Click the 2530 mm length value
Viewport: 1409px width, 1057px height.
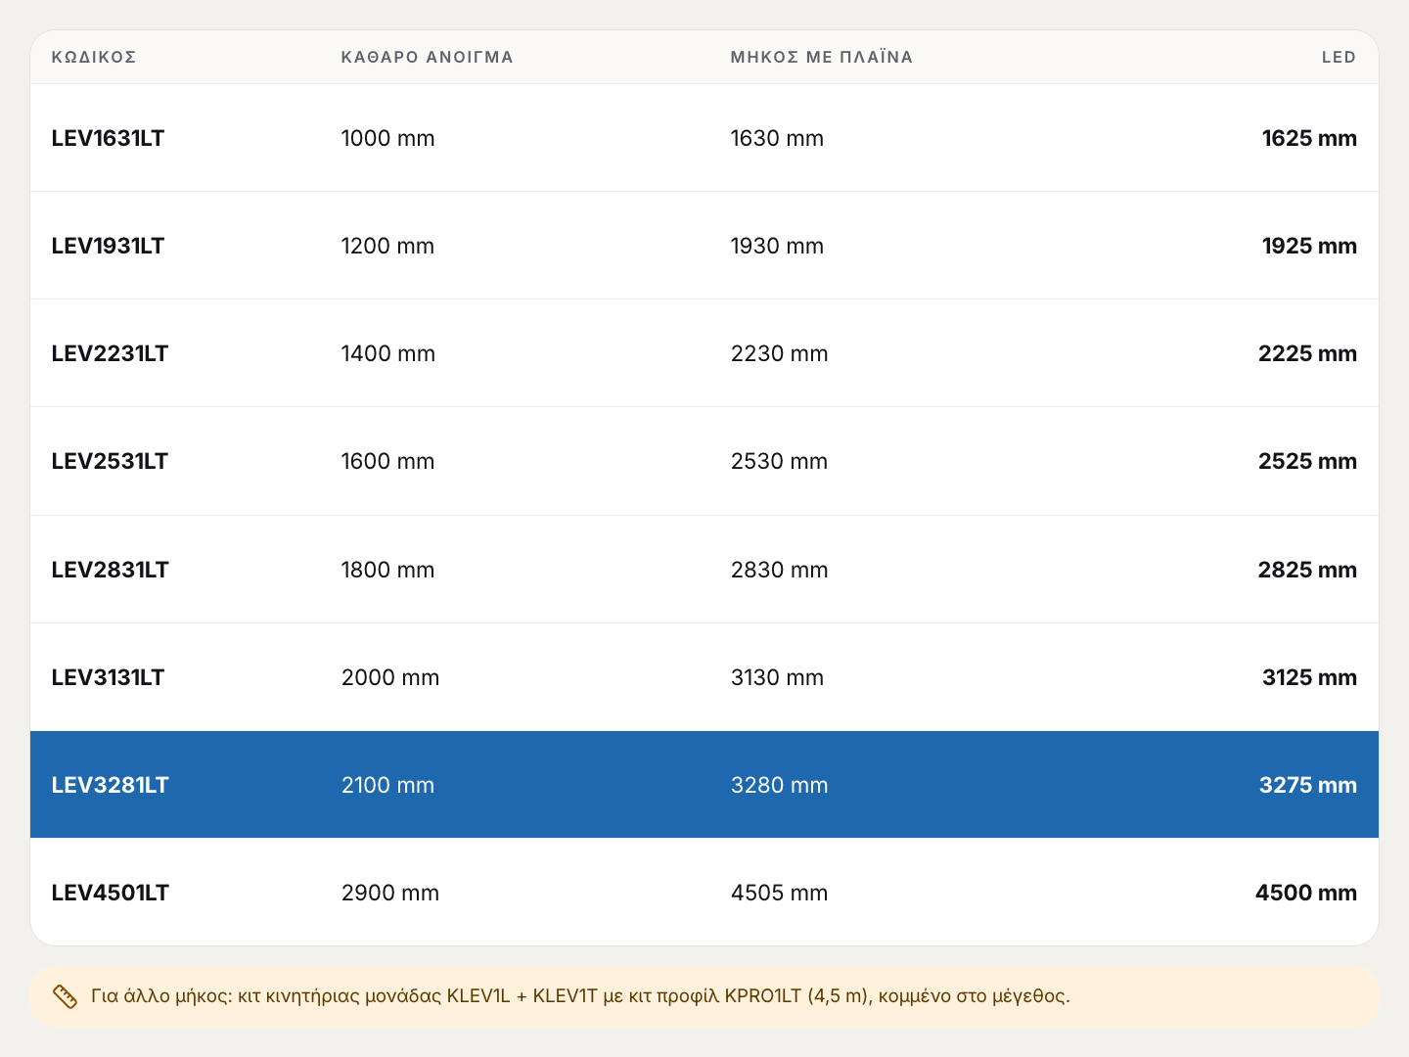click(x=780, y=461)
